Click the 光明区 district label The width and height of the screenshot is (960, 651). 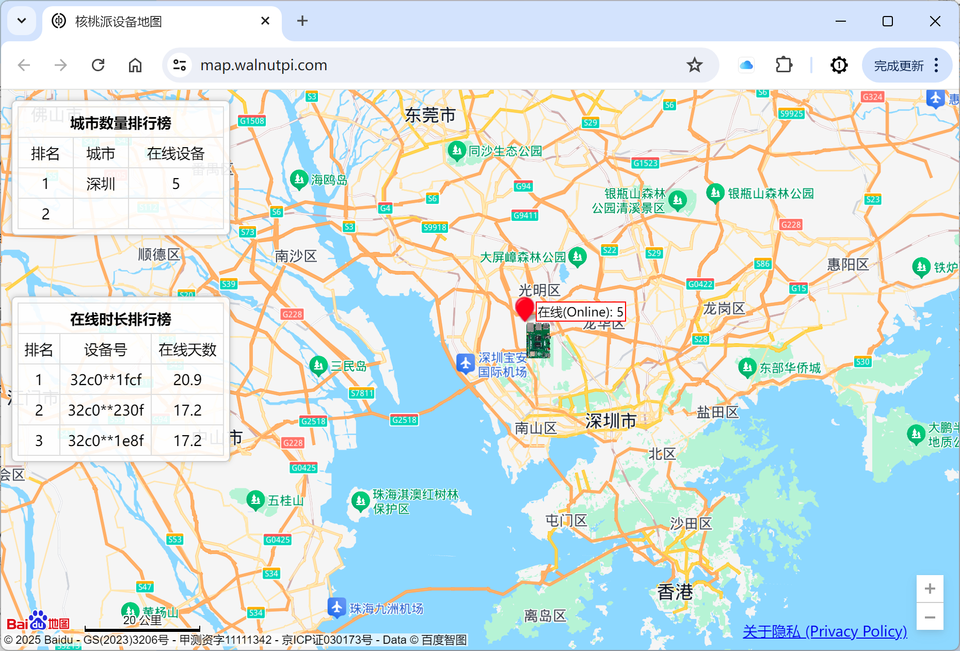[x=539, y=290]
